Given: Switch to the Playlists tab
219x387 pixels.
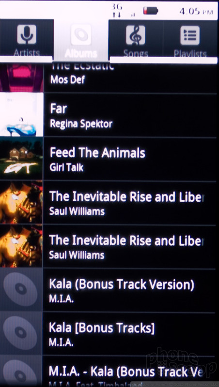Looking at the screenshot, I should point(190,39).
